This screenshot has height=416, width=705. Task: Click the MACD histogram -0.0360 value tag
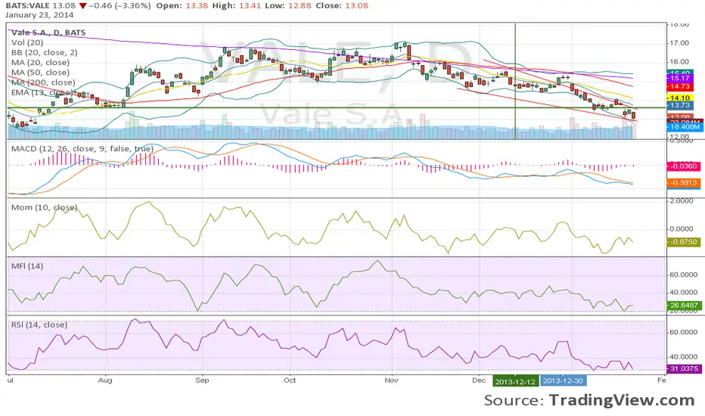(x=683, y=166)
